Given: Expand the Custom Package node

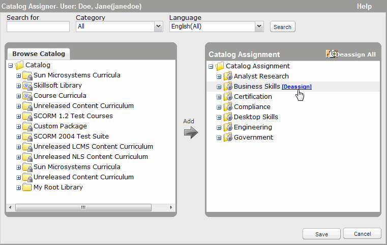Looking at the screenshot, I should (x=18, y=127).
